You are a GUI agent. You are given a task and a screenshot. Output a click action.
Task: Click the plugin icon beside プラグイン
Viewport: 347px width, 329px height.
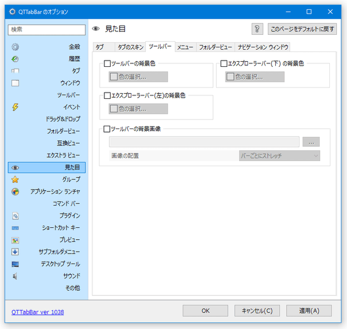(x=15, y=216)
